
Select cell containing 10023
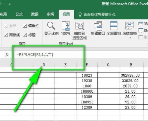pos(87,75)
